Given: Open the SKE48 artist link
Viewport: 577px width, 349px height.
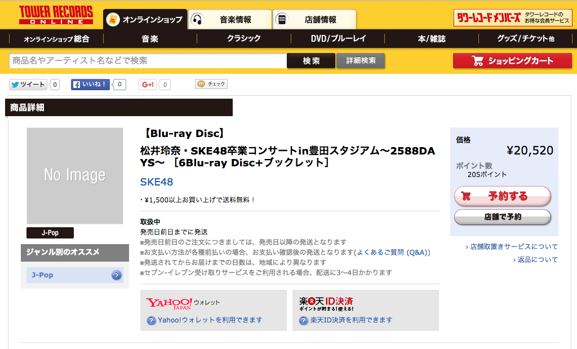Looking at the screenshot, I should [x=157, y=182].
